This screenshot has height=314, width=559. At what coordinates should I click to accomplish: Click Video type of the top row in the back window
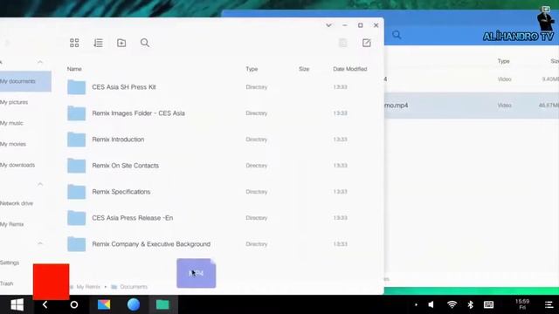505,79
